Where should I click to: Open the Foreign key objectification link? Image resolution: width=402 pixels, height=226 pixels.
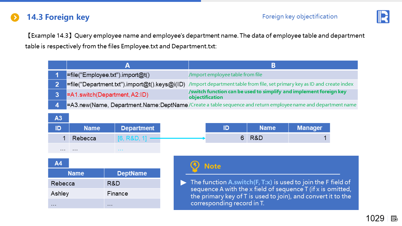pyautogui.click(x=300, y=17)
